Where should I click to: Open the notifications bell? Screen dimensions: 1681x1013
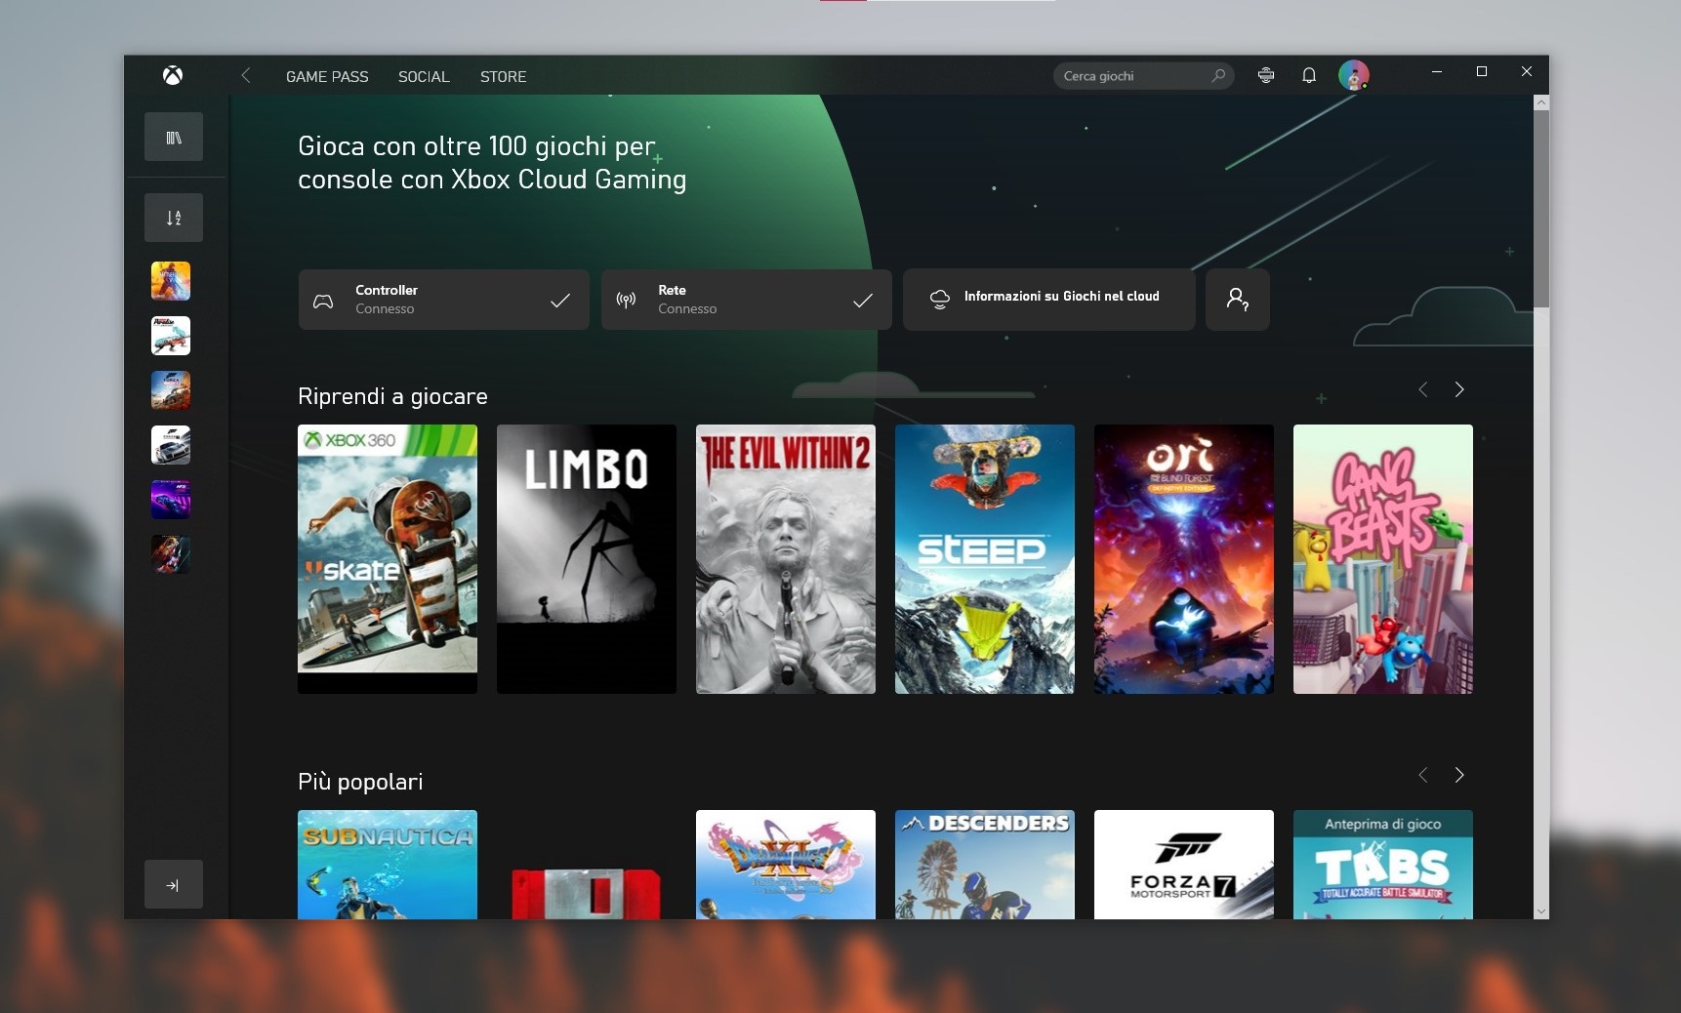click(x=1309, y=75)
